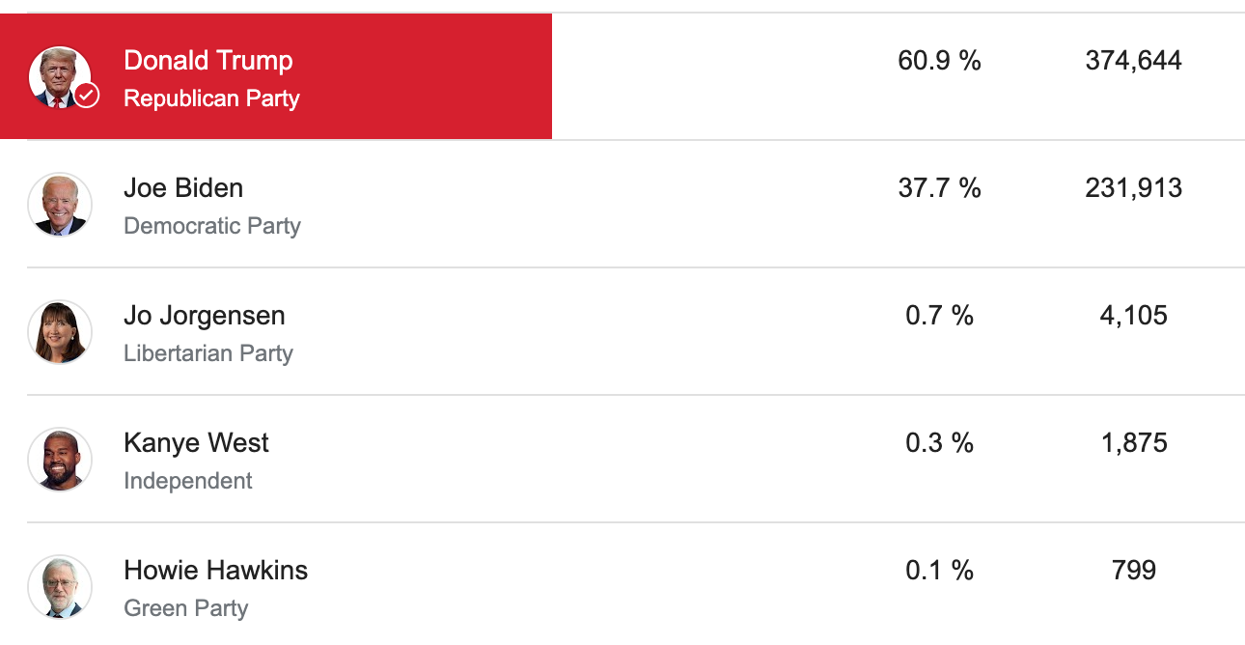This screenshot has height=645, width=1245.
Task: Click the winner checkmark badge beside Trump's photo
Action: pyautogui.click(x=87, y=95)
